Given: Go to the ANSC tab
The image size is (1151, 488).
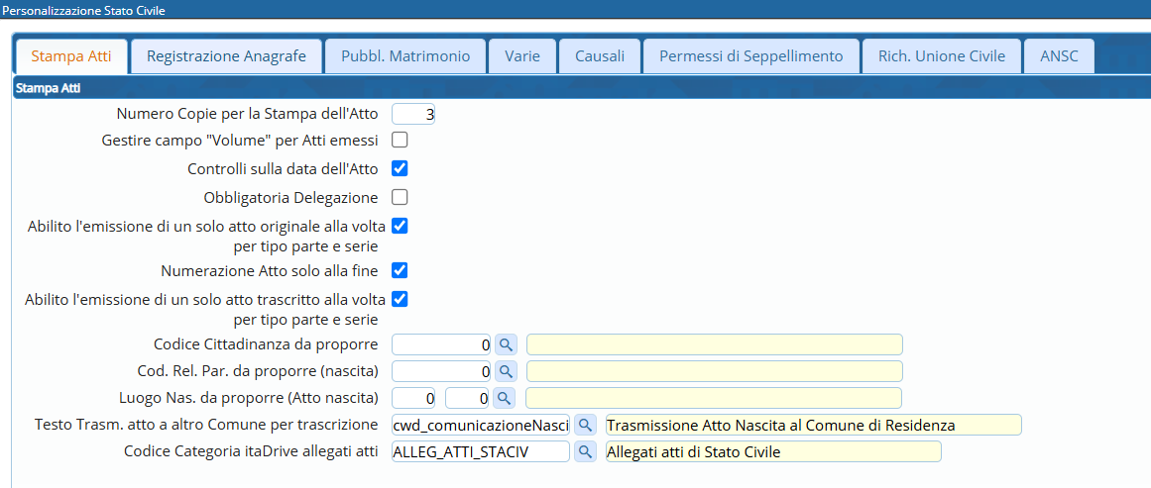Looking at the screenshot, I should pos(1059,56).
